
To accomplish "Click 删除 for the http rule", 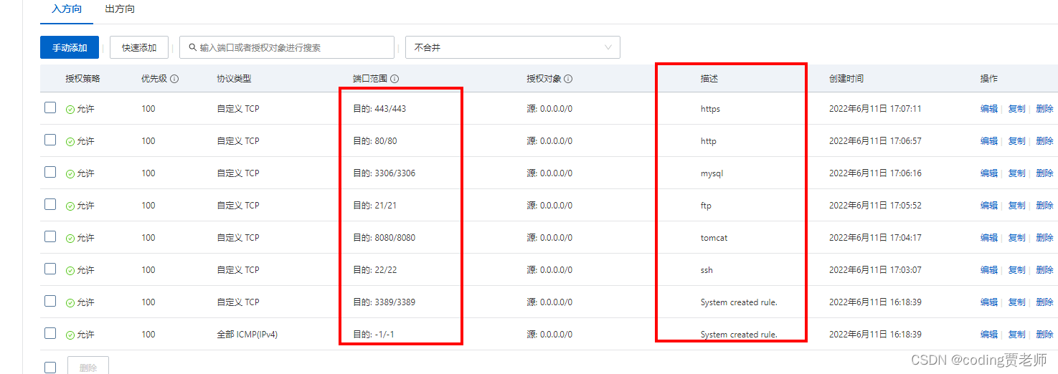I will point(1044,141).
